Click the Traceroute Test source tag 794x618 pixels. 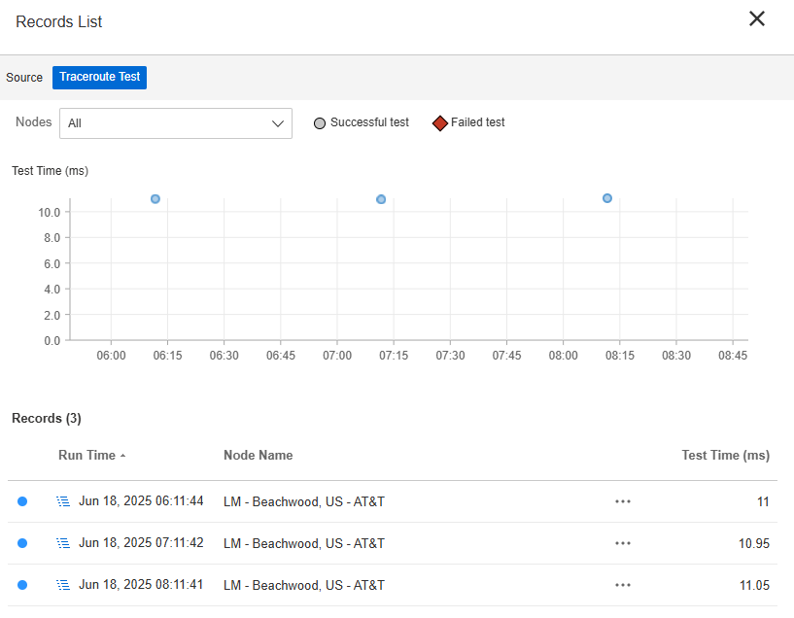[99, 78]
